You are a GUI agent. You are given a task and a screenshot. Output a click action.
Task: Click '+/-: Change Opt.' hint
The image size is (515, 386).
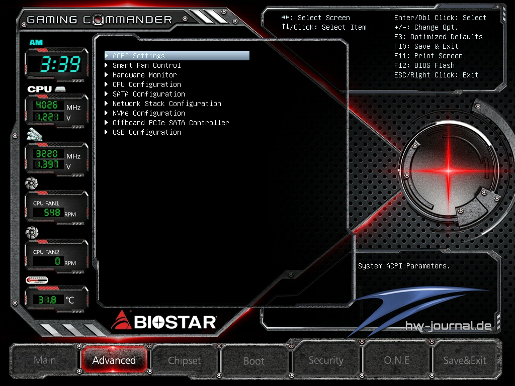[426, 27]
